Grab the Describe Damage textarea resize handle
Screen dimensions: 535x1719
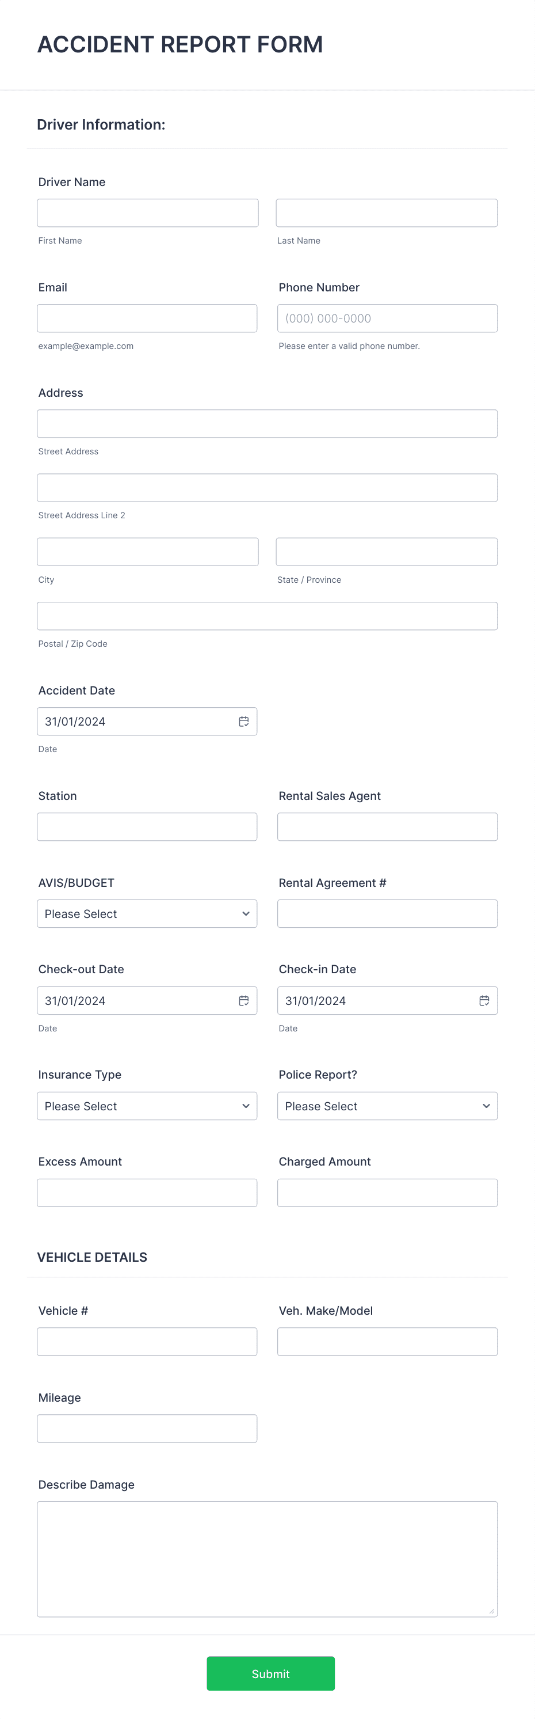click(492, 1611)
